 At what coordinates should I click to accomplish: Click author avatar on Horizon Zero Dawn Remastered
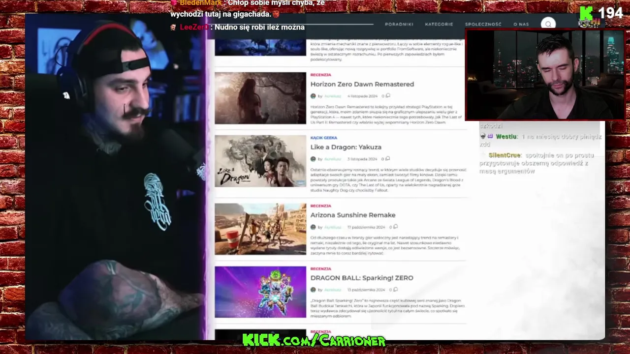313,96
